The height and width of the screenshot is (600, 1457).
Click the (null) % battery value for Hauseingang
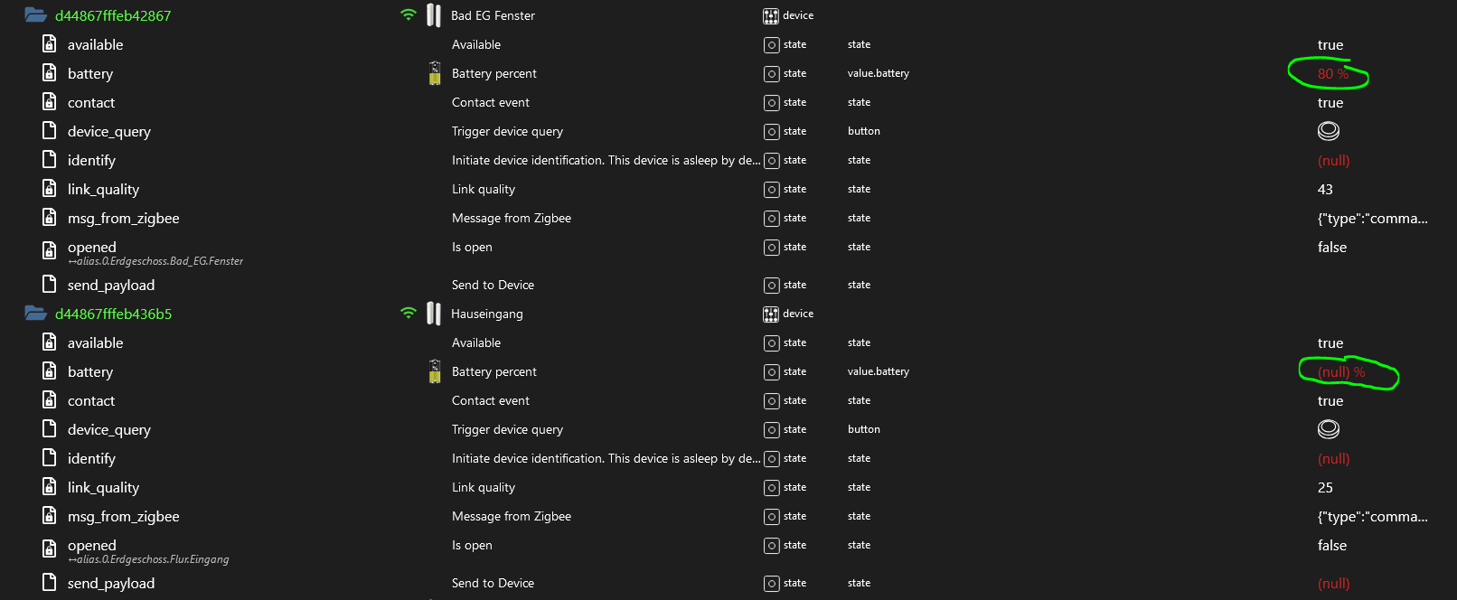point(1341,372)
